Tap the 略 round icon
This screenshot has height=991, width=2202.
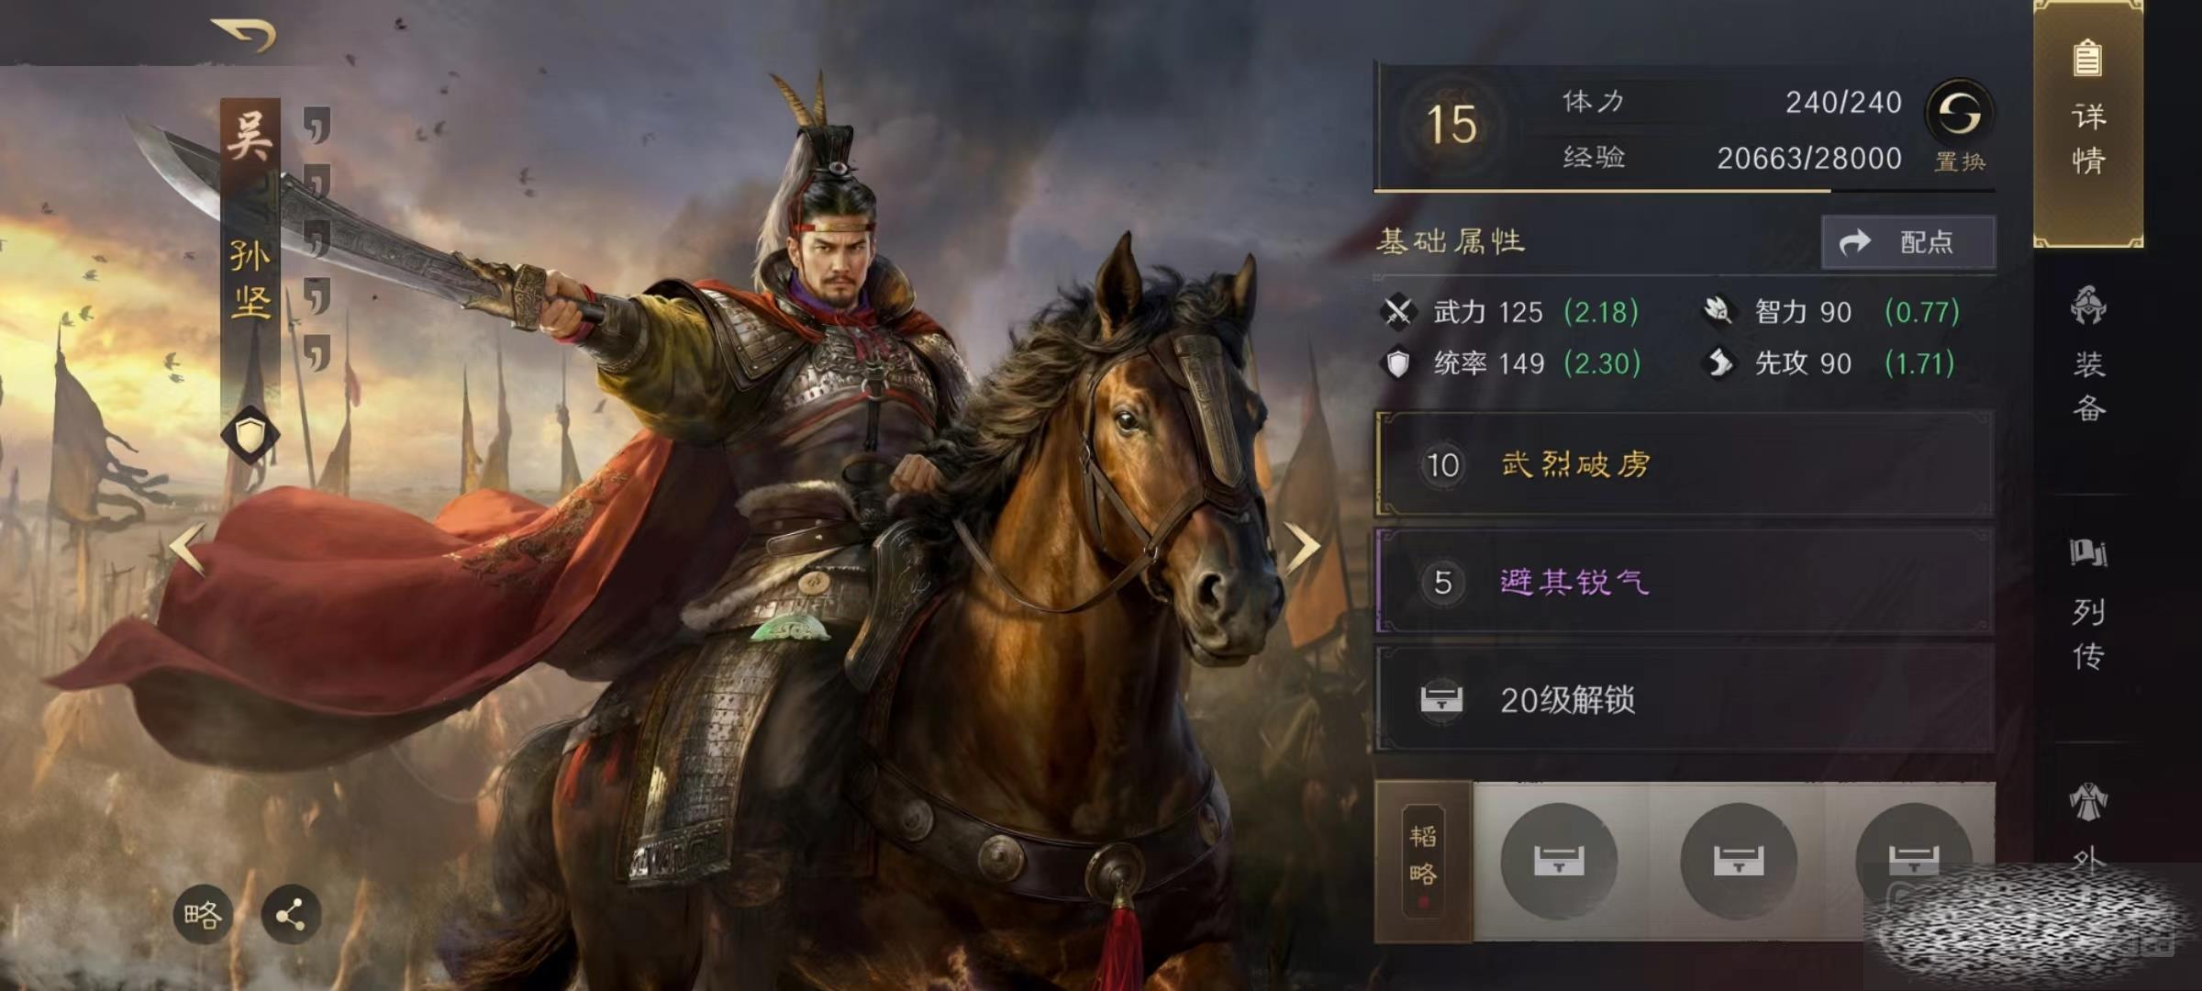(203, 915)
